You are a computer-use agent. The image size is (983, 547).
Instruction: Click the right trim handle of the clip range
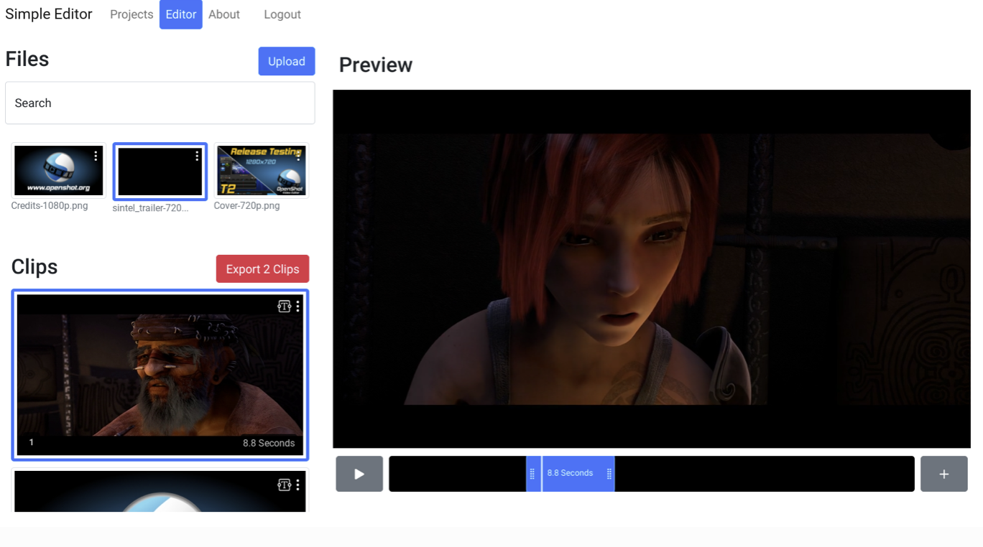tap(609, 474)
